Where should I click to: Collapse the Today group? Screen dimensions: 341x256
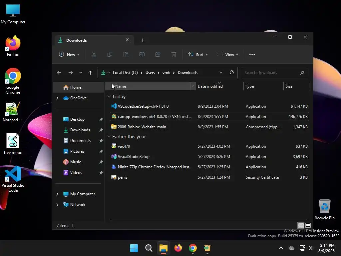click(x=109, y=96)
